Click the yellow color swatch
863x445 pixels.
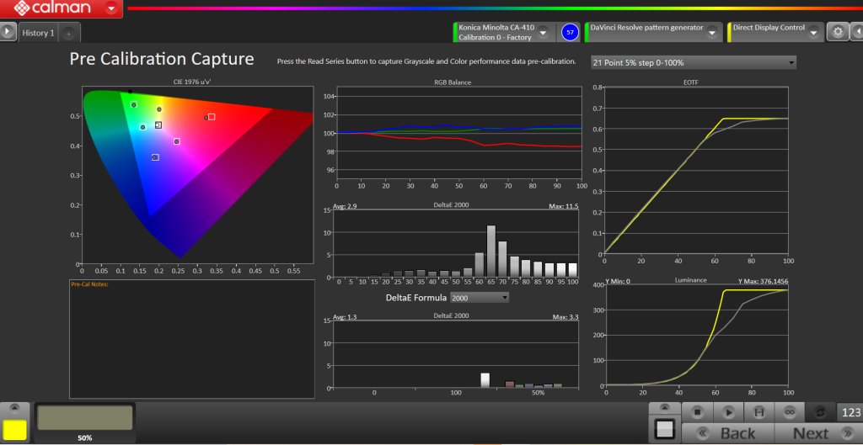coord(15,430)
